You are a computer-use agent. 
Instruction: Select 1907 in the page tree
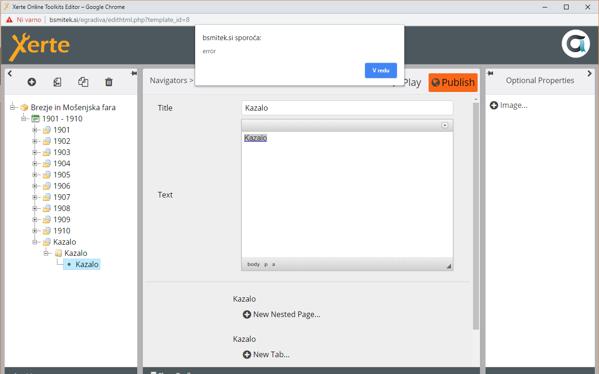[62, 197]
